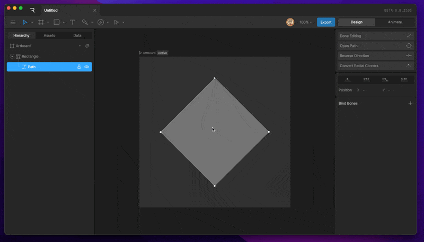Select the Rectangle shape tool
424x242 pixels.
[x=57, y=22]
